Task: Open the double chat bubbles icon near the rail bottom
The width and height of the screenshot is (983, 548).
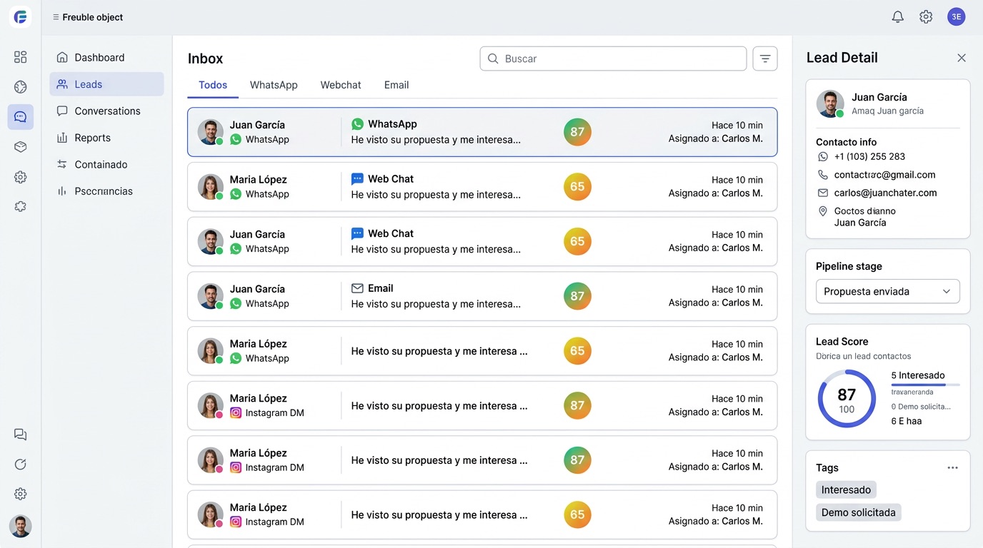Action: click(20, 435)
